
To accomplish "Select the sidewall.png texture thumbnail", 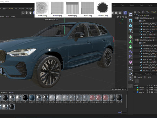I will coord(103,8).
